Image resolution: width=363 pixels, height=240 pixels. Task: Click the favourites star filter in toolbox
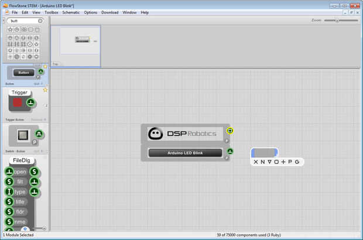coord(10,30)
